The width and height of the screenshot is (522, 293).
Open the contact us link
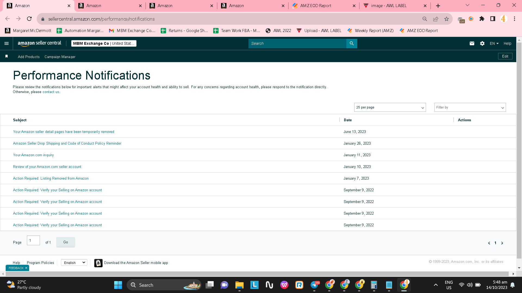(x=51, y=92)
